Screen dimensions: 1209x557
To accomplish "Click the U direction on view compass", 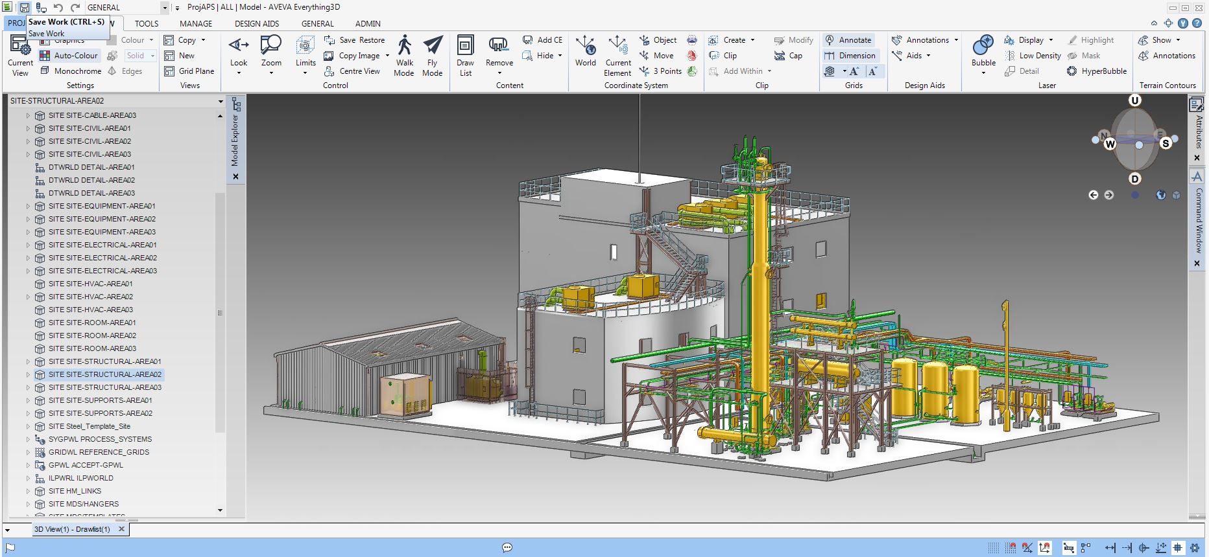I will [x=1134, y=100].
